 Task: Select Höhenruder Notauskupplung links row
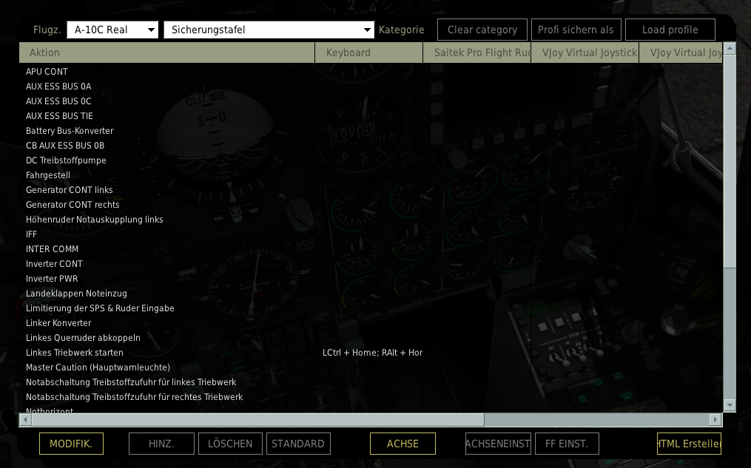point(371,220)
